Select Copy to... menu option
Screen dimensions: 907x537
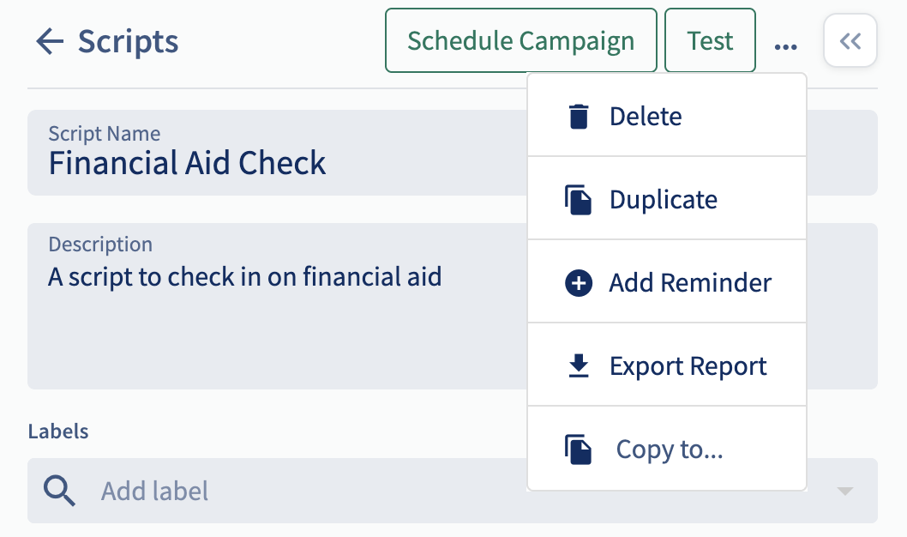[x=667, y=449]
